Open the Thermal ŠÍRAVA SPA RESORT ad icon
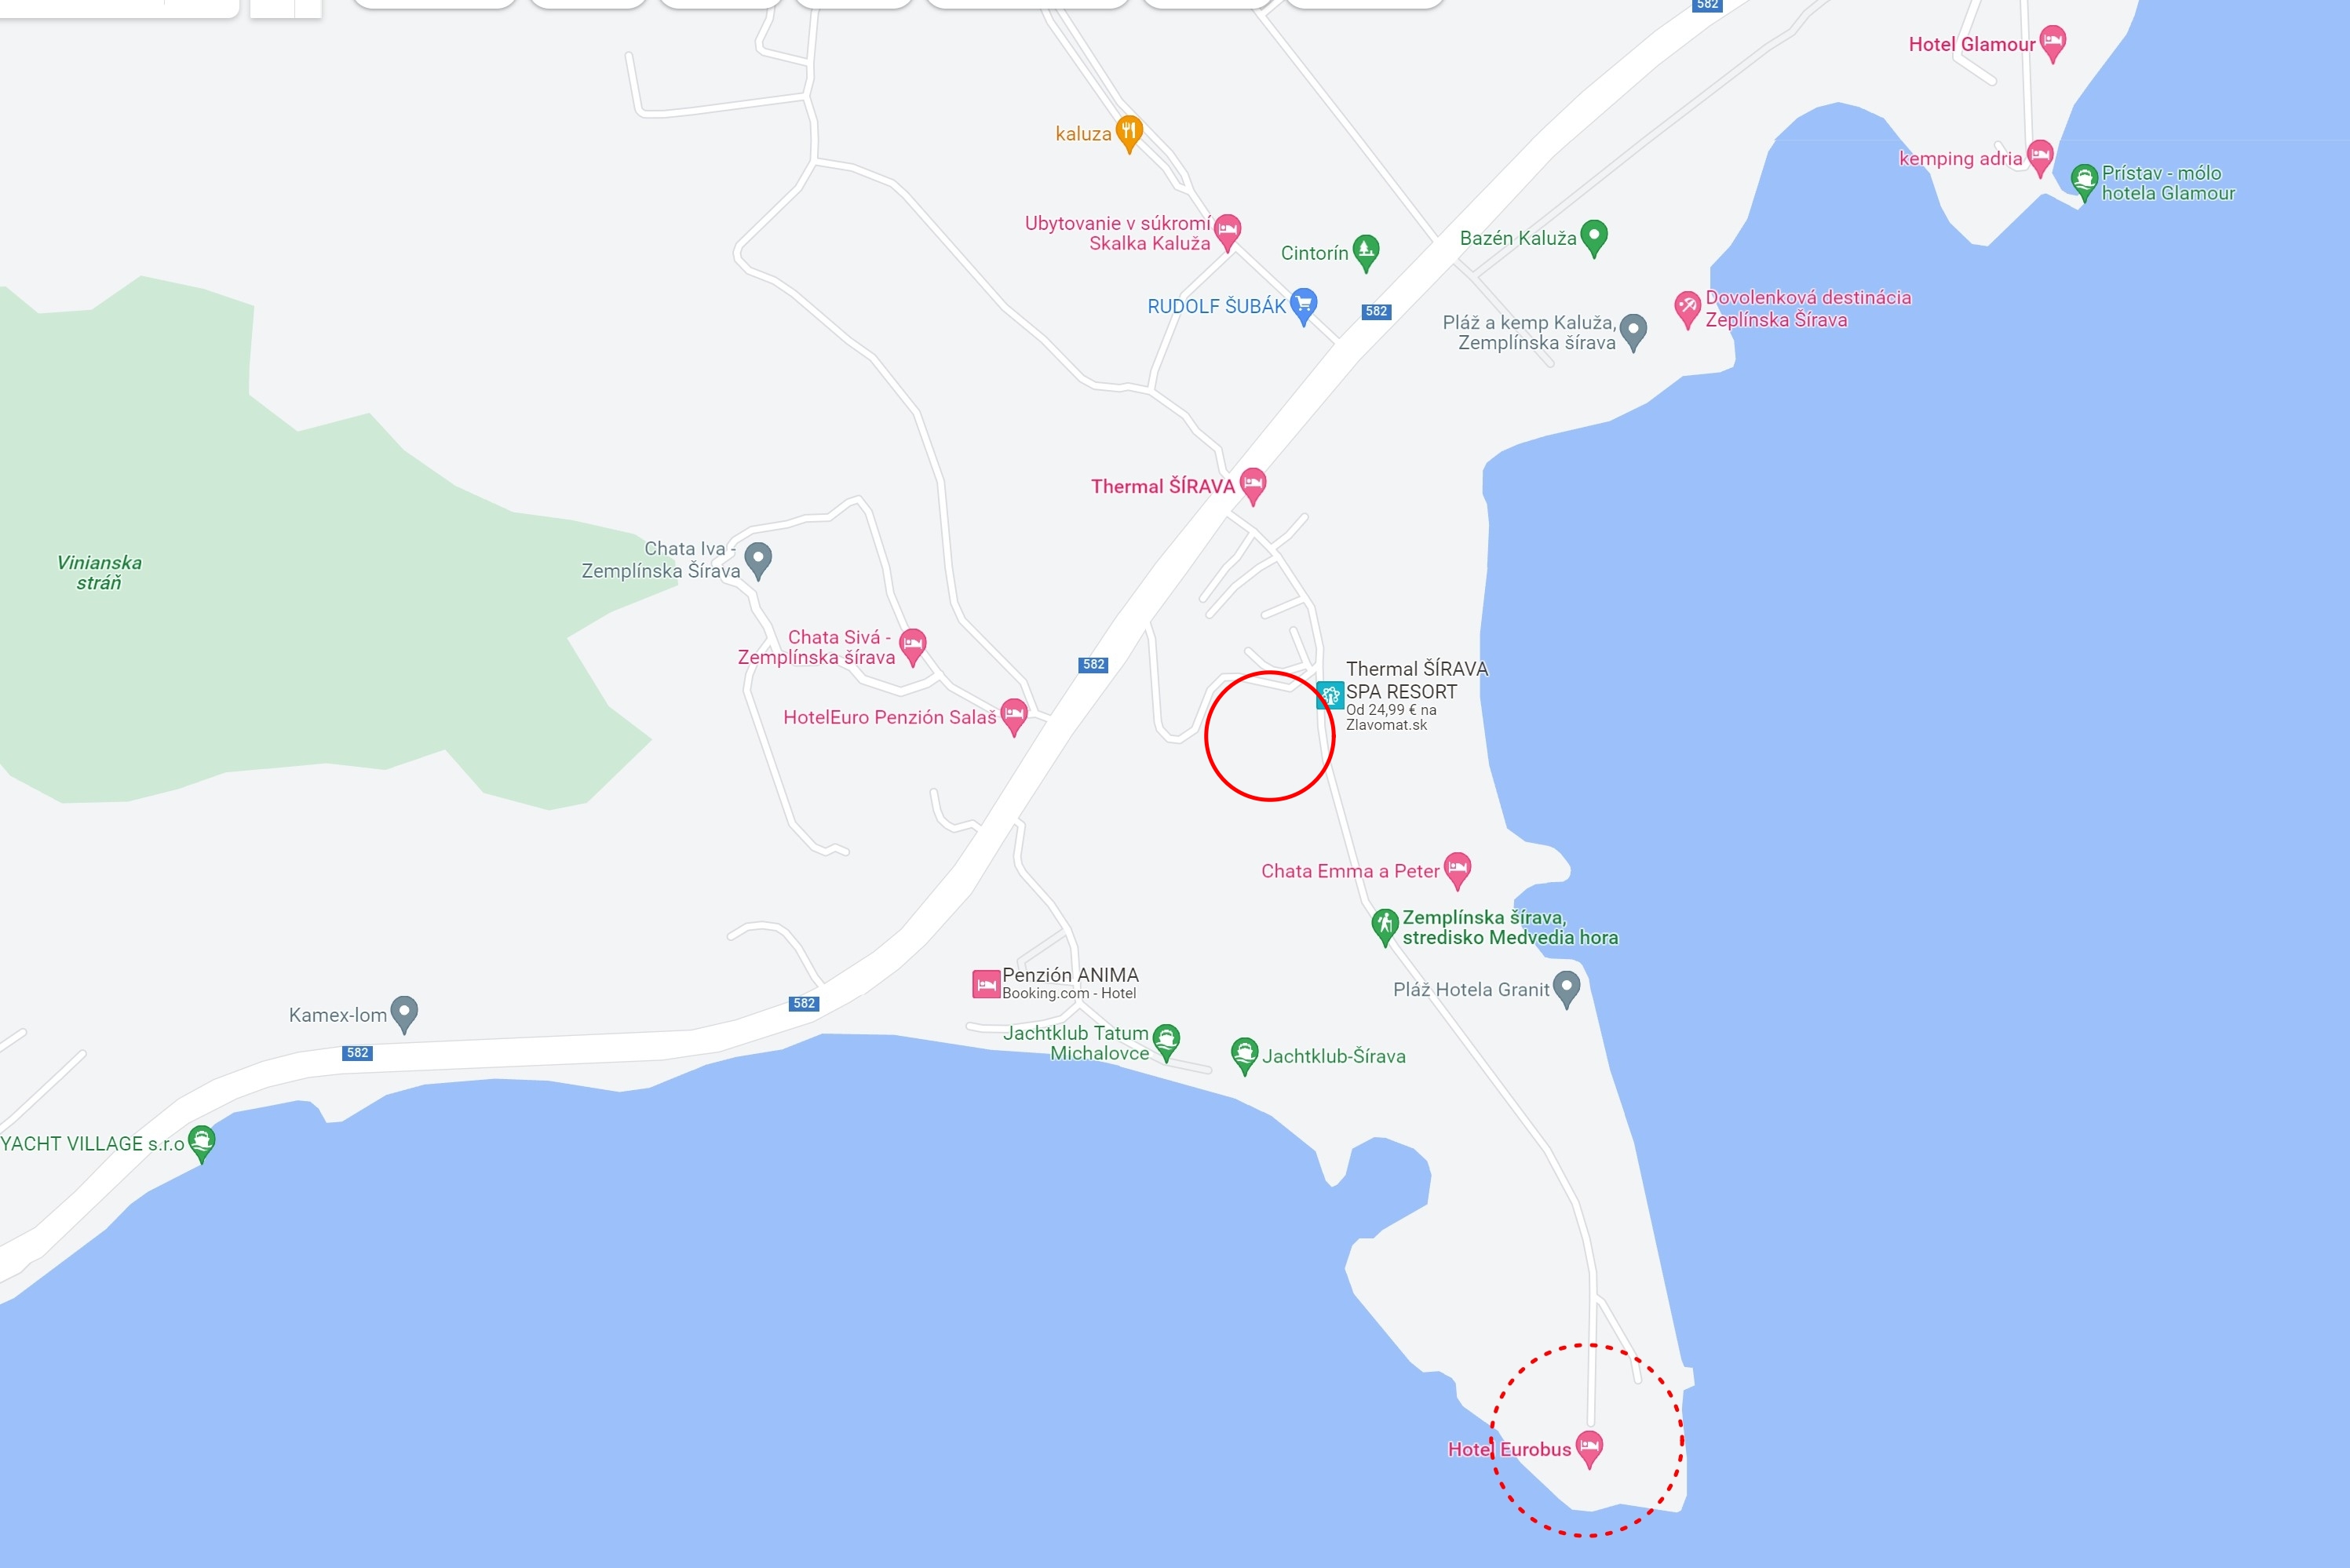This screenshot has height=1568, width=2350. pyautogui.click(x=1330, y=695)
